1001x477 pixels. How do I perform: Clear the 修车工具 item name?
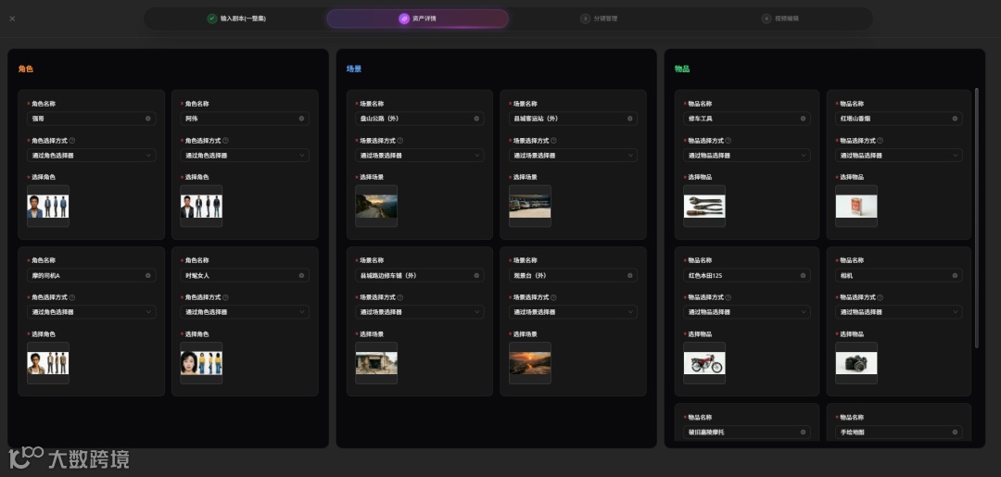803,119
